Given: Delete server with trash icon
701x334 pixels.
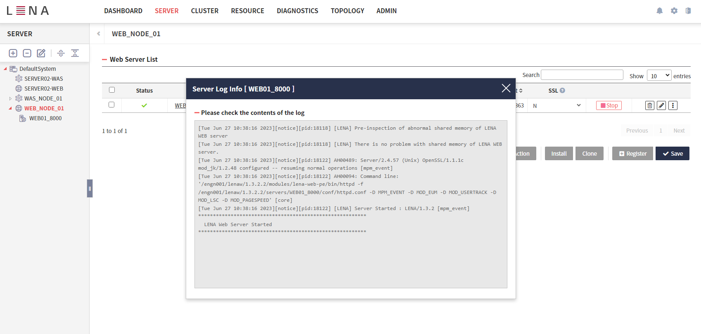Looking at the screenshot, I should coord(650,105).
